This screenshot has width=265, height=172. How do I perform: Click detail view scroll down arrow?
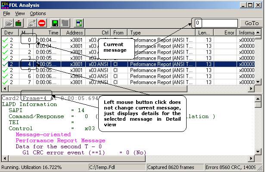click(258, 152)
